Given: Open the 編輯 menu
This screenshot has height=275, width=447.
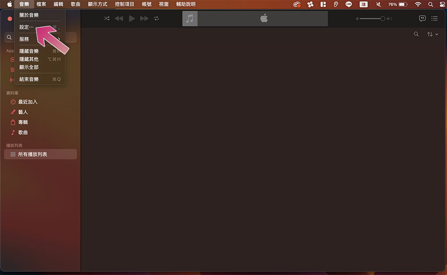Looking at the screenshot, I should (59, 4).
